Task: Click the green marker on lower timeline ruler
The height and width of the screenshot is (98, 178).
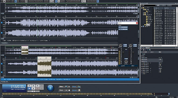Action: coord(20,57)
